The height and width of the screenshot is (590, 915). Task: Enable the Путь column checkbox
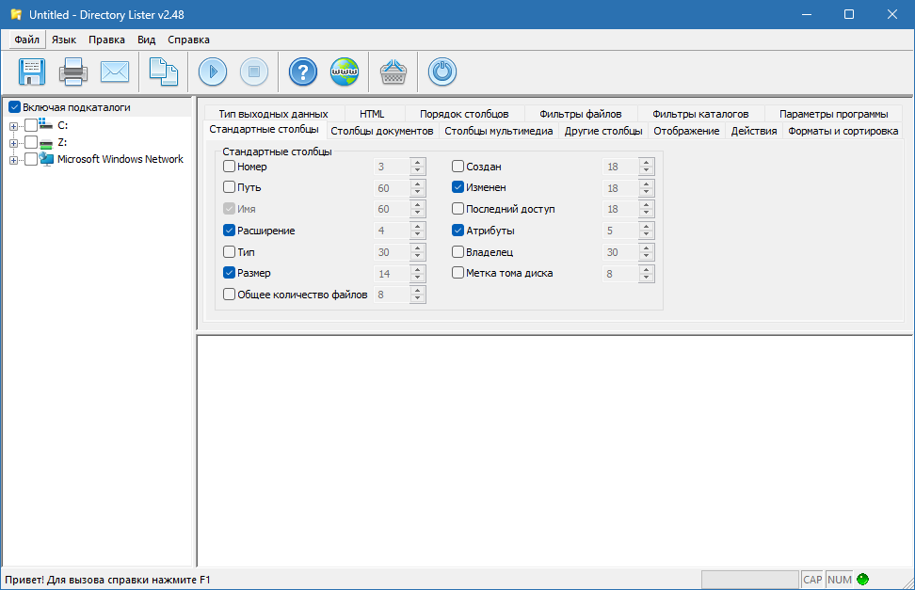point(230,187)
